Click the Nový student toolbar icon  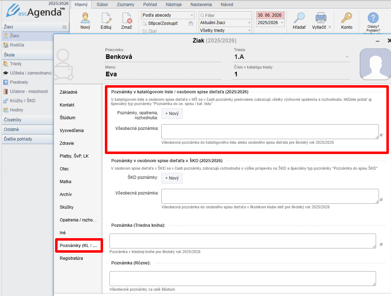click(85, 18)
